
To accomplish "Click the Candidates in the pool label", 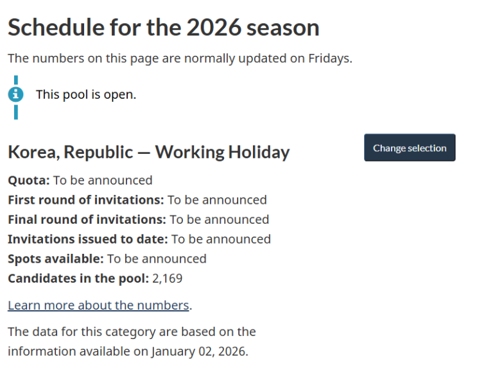I will 78,279.
